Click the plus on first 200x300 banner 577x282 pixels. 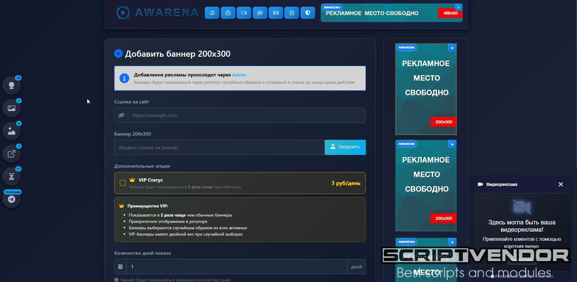click(452, 48)
